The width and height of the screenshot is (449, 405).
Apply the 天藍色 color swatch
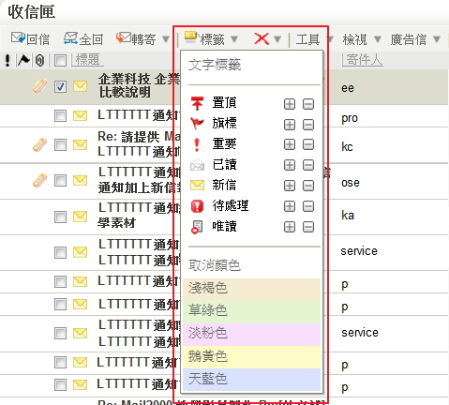252,380
